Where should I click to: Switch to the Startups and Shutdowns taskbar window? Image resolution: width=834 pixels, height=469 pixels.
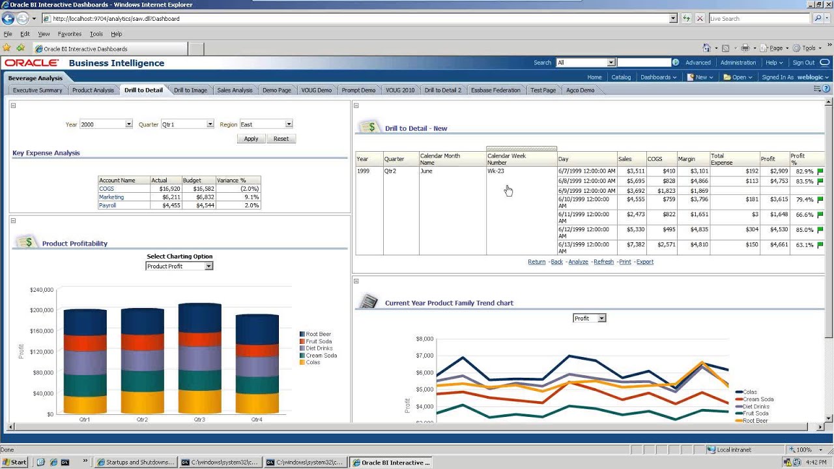[x=136, y=462]
